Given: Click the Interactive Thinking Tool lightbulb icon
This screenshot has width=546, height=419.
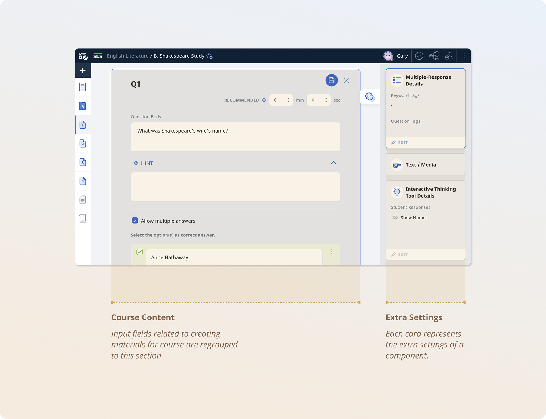Looking at the screenshot, I should 397,192.
